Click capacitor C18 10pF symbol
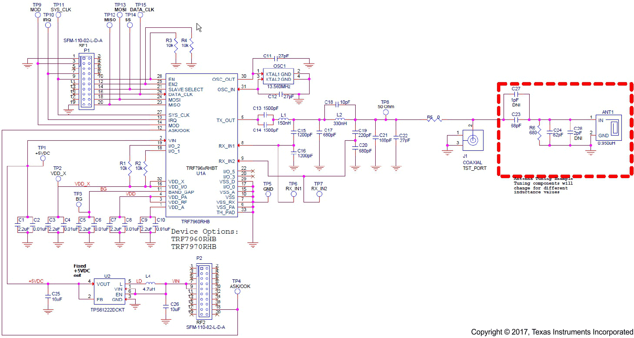The image size is (634, 338). coord(338,105)
